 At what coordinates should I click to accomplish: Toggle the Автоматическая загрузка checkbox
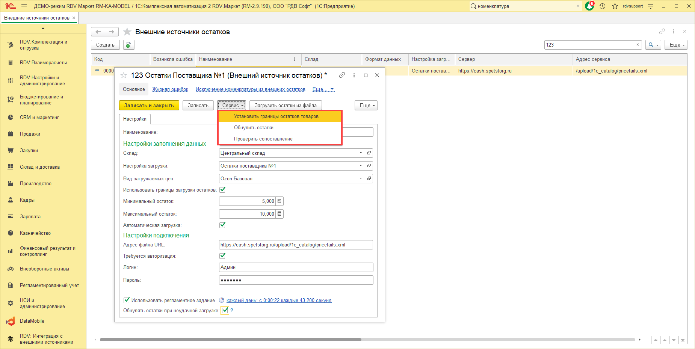222,225
